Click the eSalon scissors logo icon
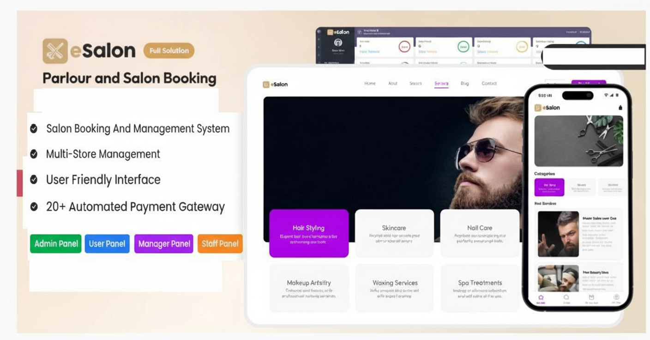 click(55, 51)
